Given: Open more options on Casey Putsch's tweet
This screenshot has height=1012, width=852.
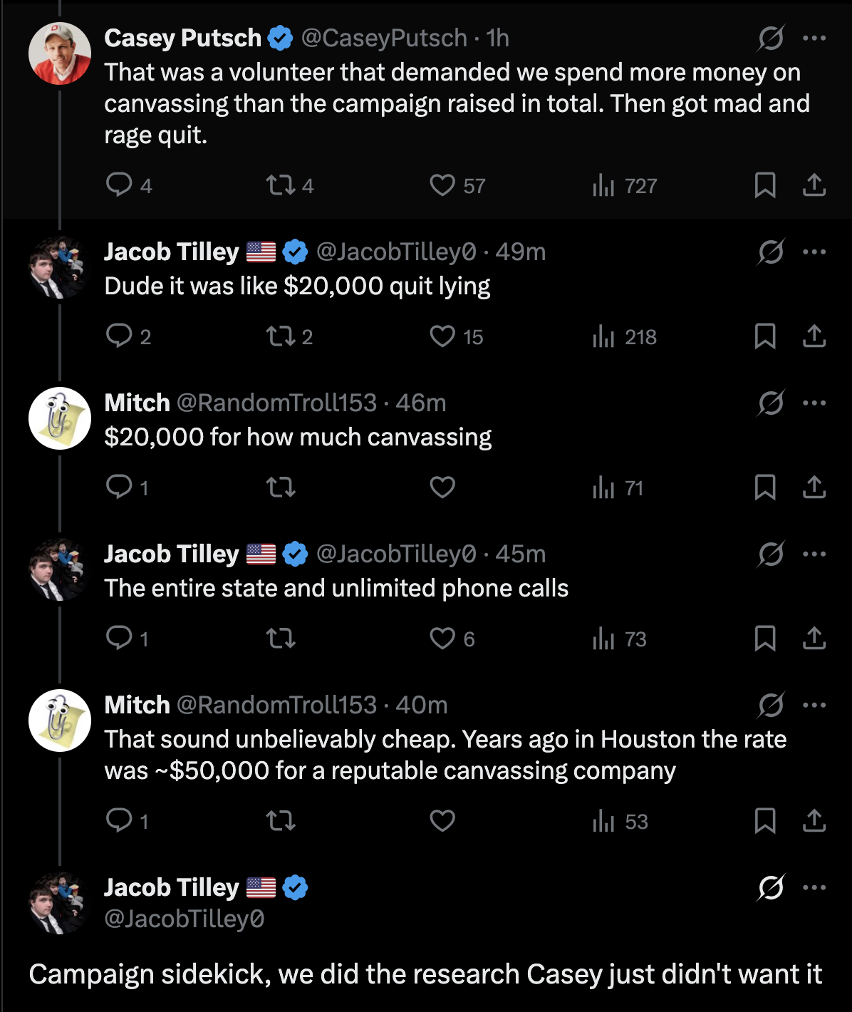Looking at the screenshot, I should pyautogui.click(x=814, y=38).
